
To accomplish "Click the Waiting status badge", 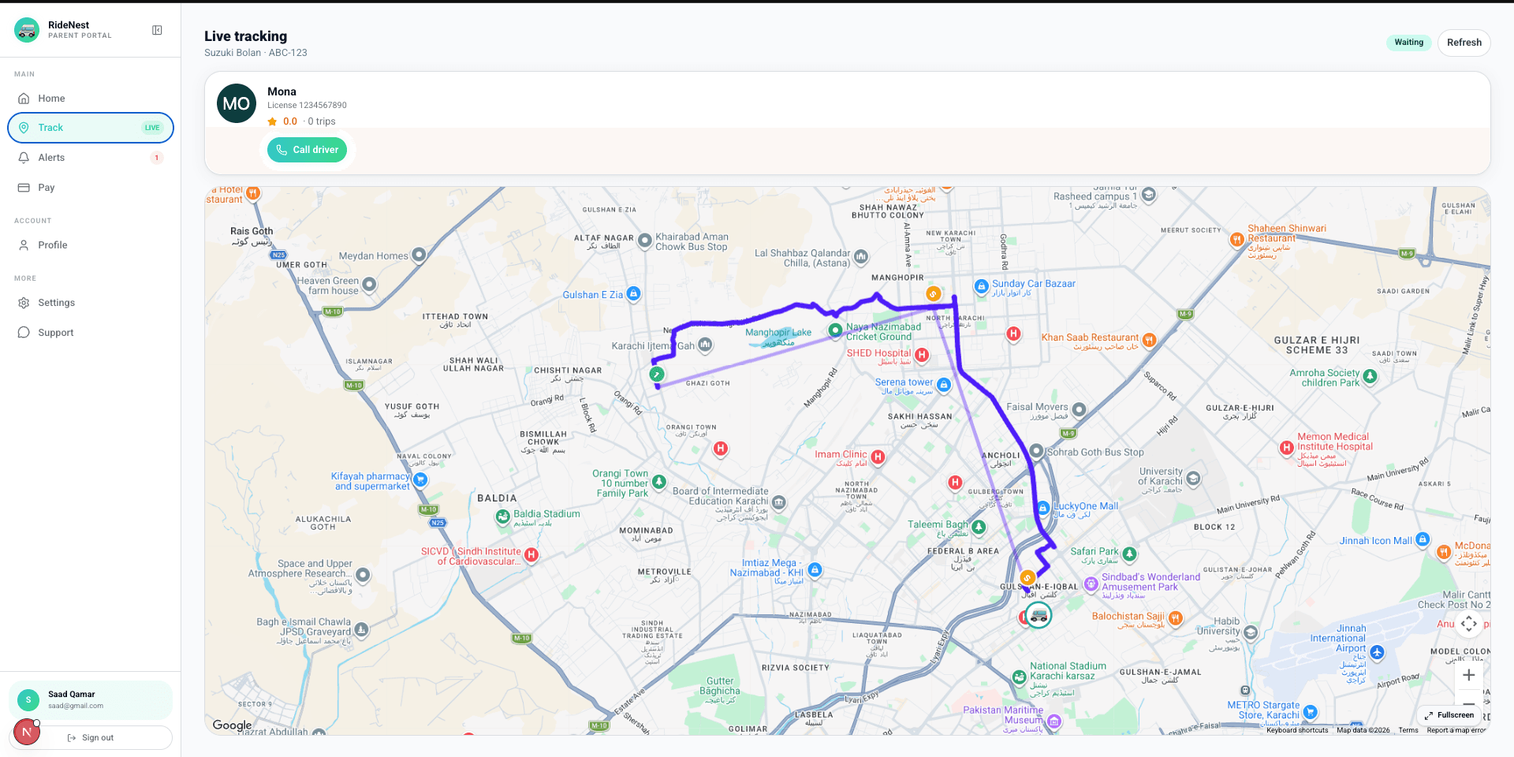I will tap(1409, 43).
